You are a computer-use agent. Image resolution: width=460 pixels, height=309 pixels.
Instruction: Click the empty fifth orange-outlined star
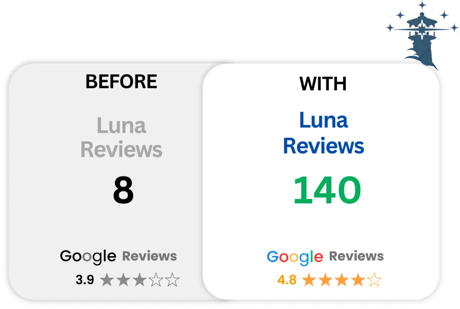[x=375, y=280]
